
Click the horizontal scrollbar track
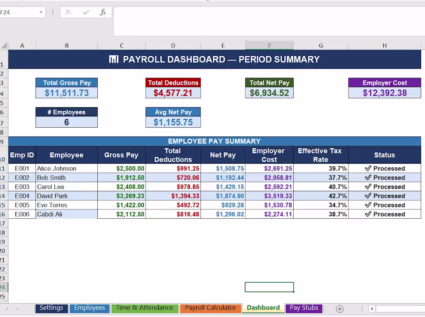(x=400, y=309)
